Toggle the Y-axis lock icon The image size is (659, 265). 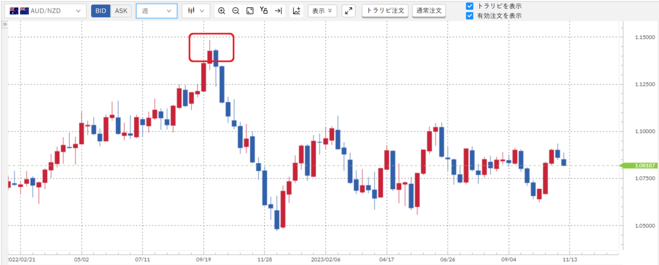264,10
